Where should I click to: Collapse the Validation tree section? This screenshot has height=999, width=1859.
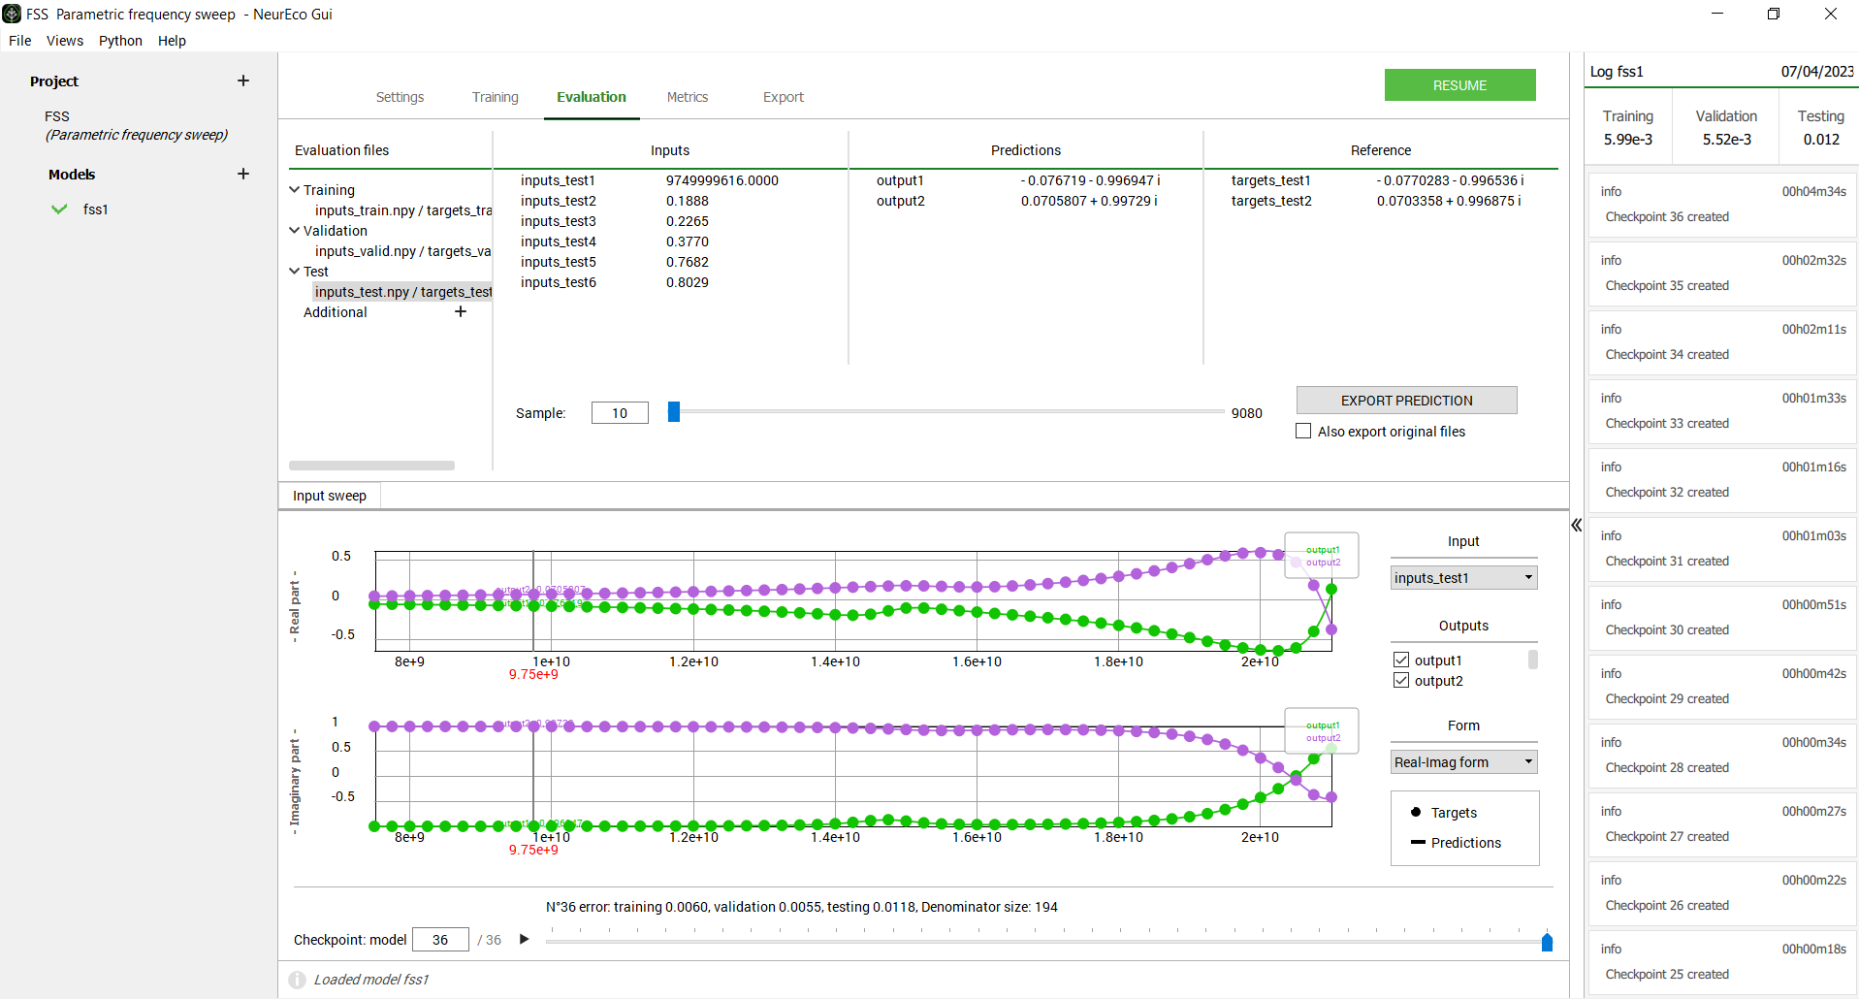tap(294, 230)
